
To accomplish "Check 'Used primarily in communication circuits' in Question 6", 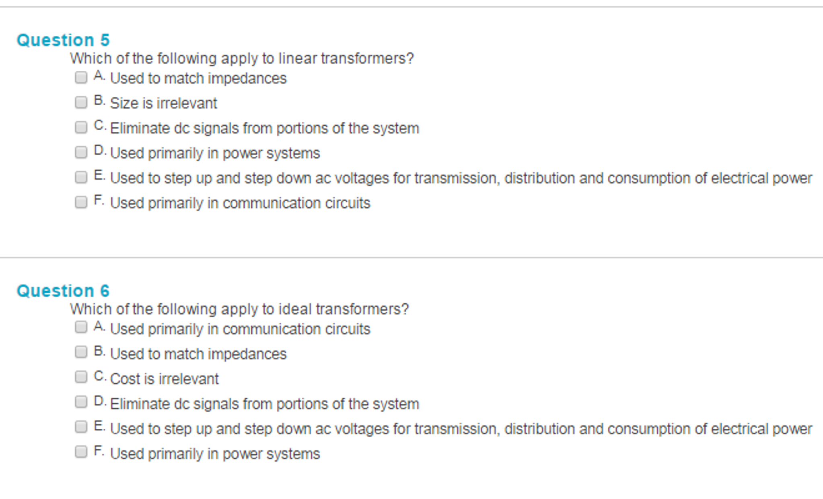I will [81, 327].
